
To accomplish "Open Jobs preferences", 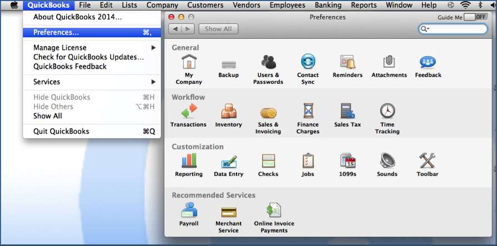I will 308,165.
